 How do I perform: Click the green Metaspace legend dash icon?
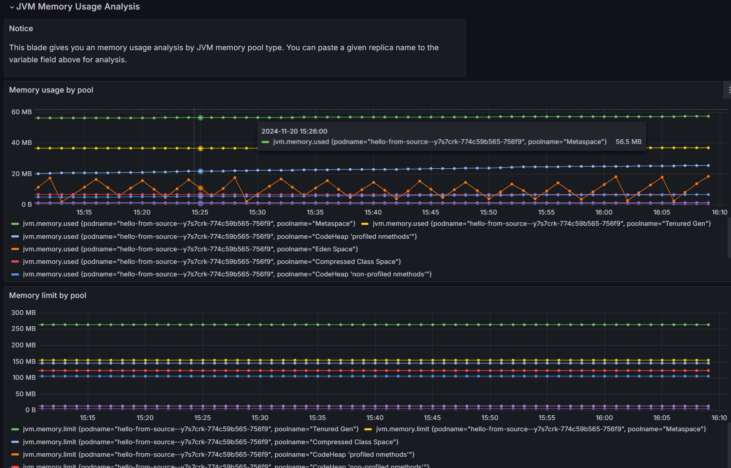(14, 223)
